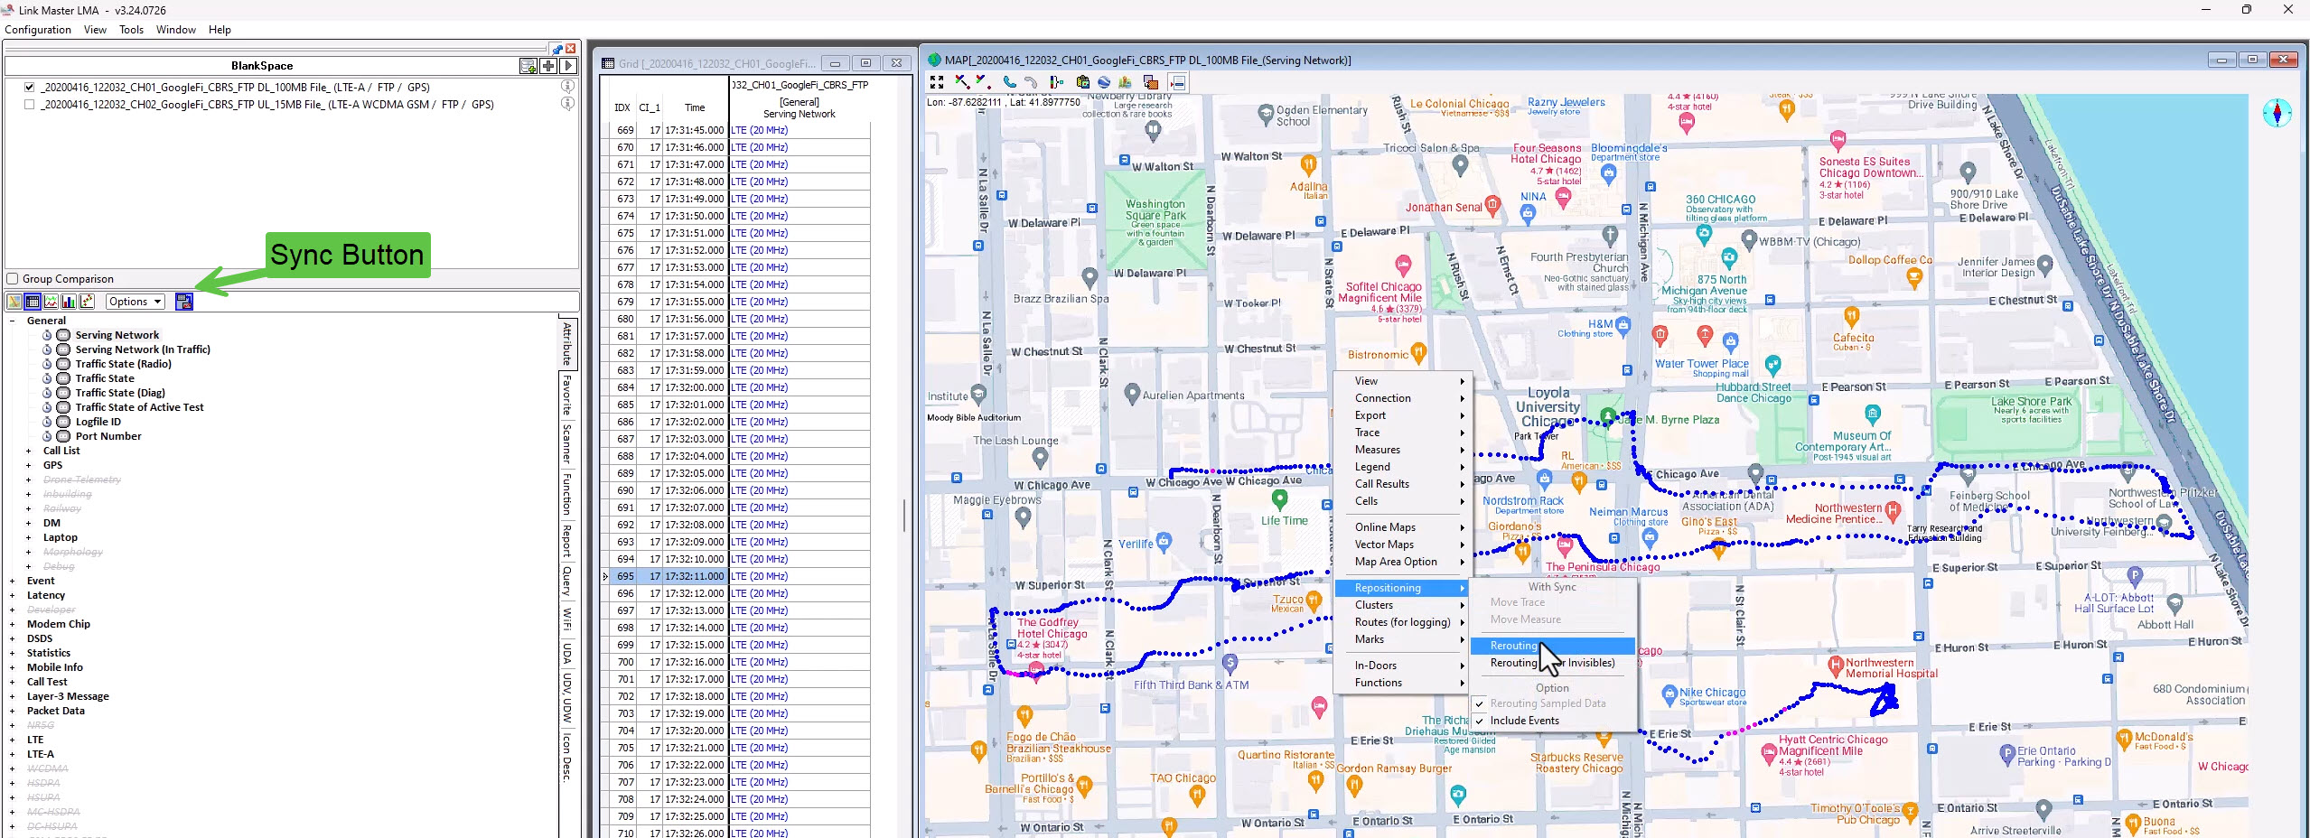Screen dimensions: 2310x838
Task: Click the compass north icon on the map
Action: click(x=2277, y=113)
